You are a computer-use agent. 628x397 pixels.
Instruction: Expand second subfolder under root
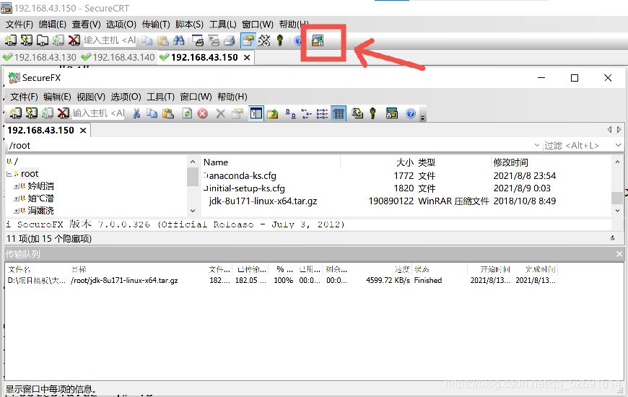tap(16, 198)
